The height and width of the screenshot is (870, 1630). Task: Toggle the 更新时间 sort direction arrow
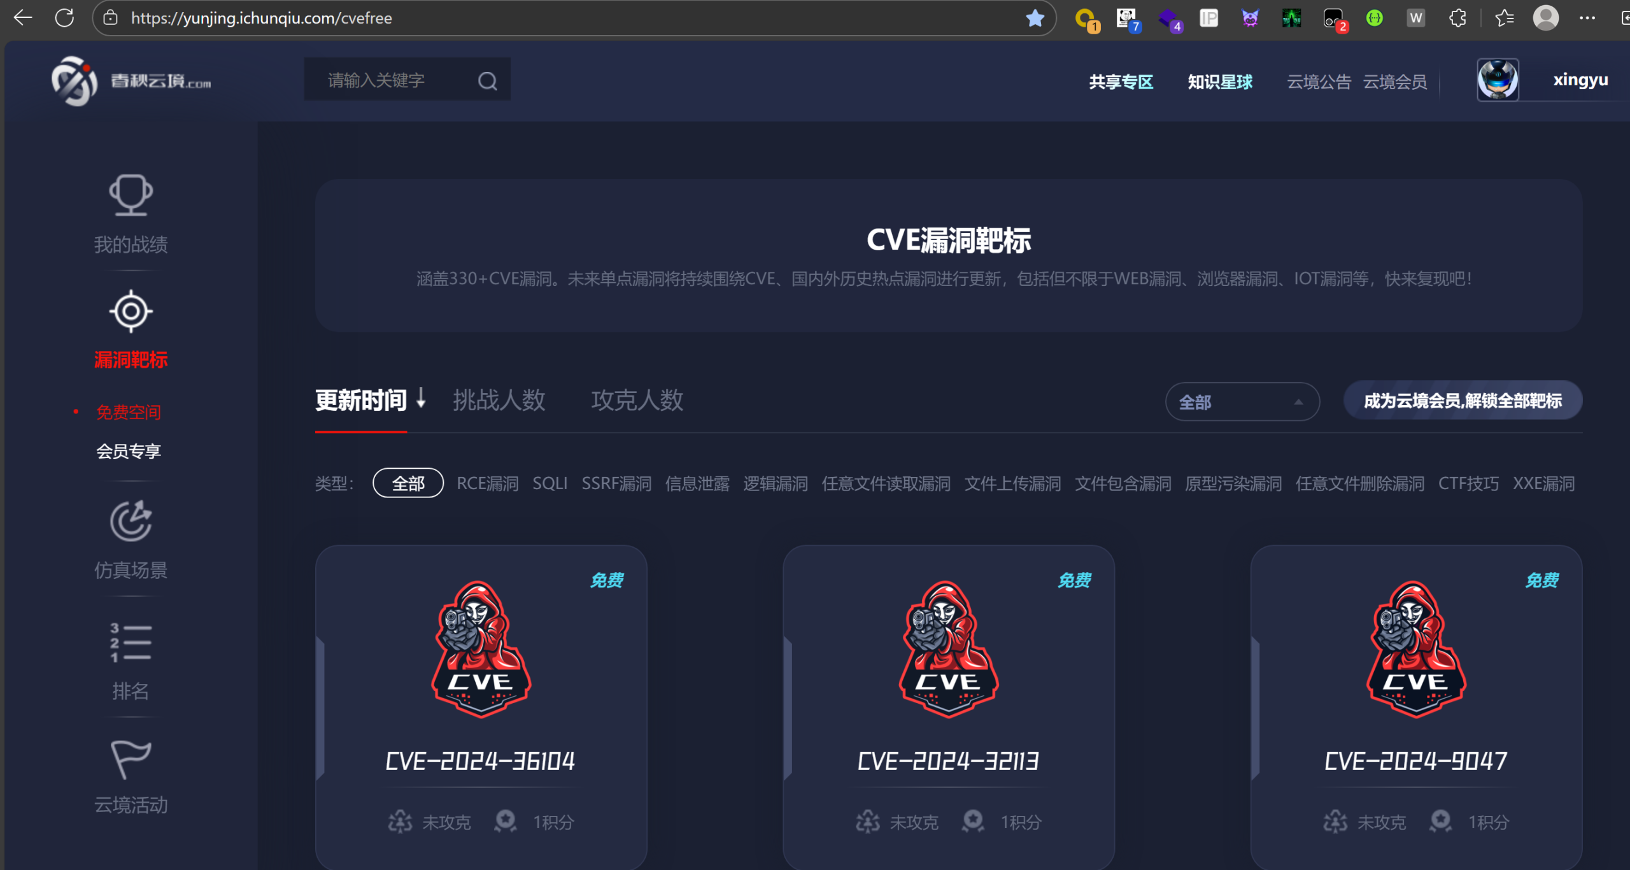[x=422, y=400]
